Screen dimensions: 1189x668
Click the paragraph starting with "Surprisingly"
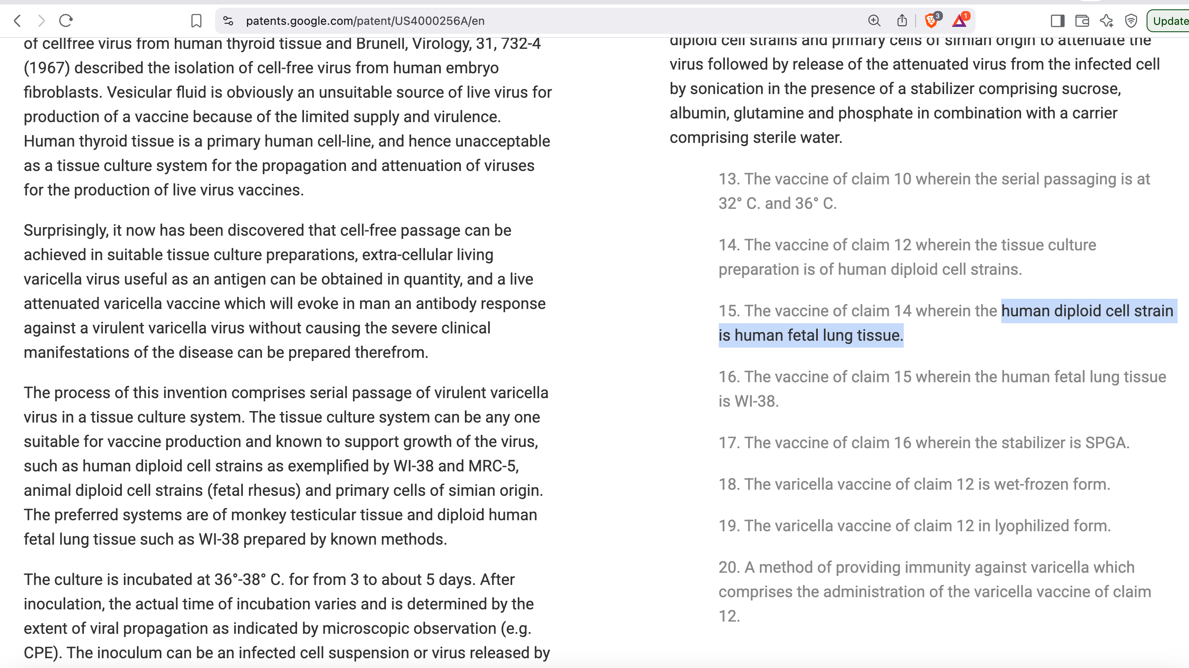tap(284, 291)
